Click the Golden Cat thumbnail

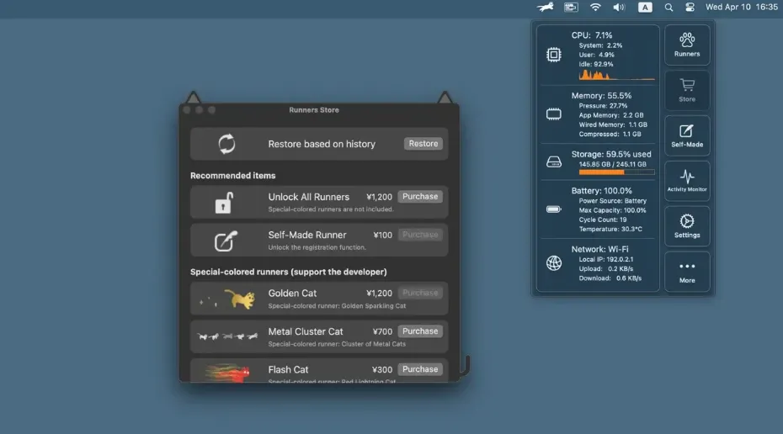point(227,299)
